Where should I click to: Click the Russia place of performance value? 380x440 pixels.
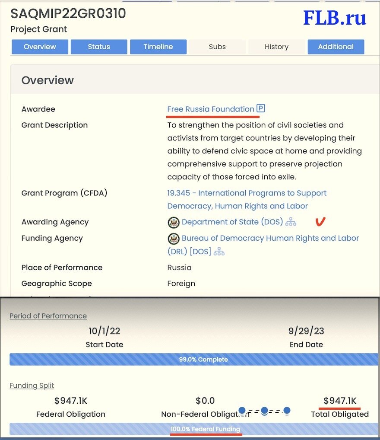pos(180,268)
